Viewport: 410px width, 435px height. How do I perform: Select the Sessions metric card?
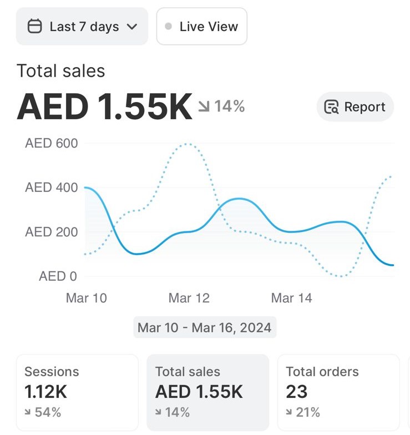pyautogui.click(x=77, y=392)
